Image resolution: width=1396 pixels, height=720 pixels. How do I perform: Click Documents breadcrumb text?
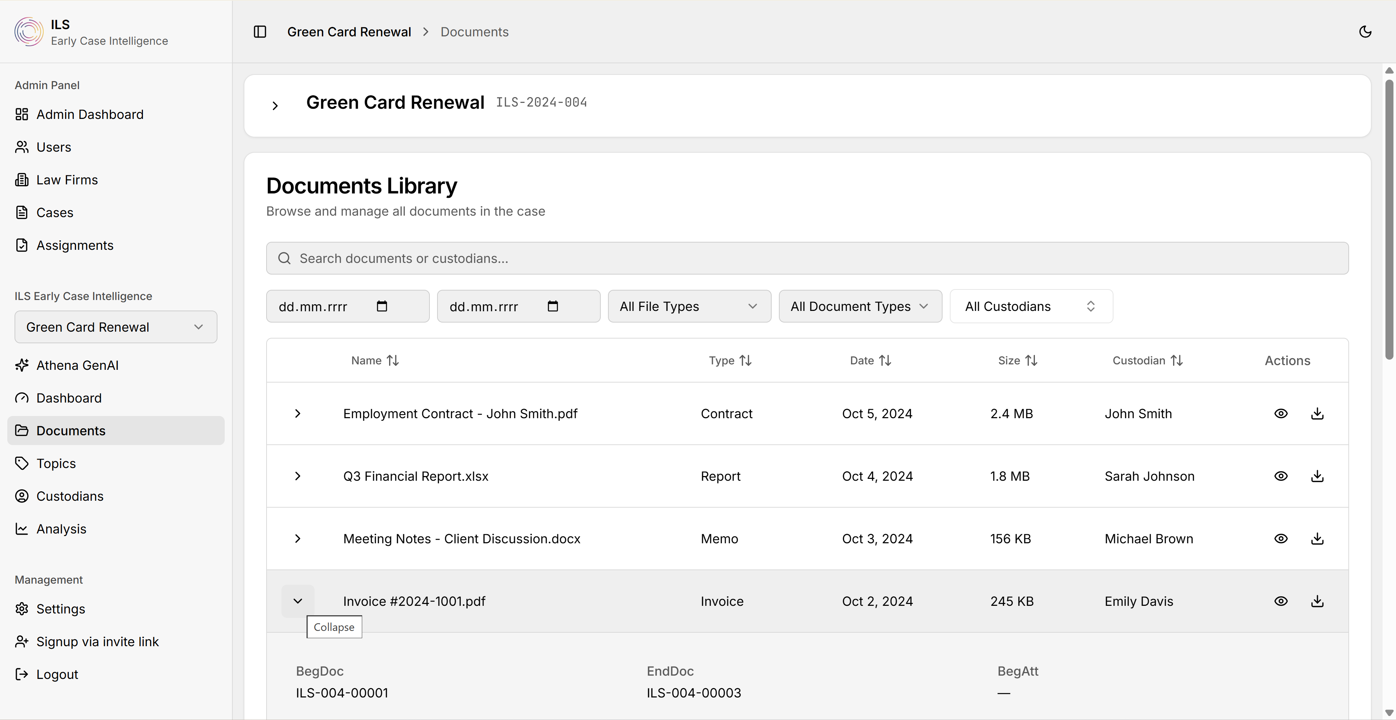[x=474, y=32]
